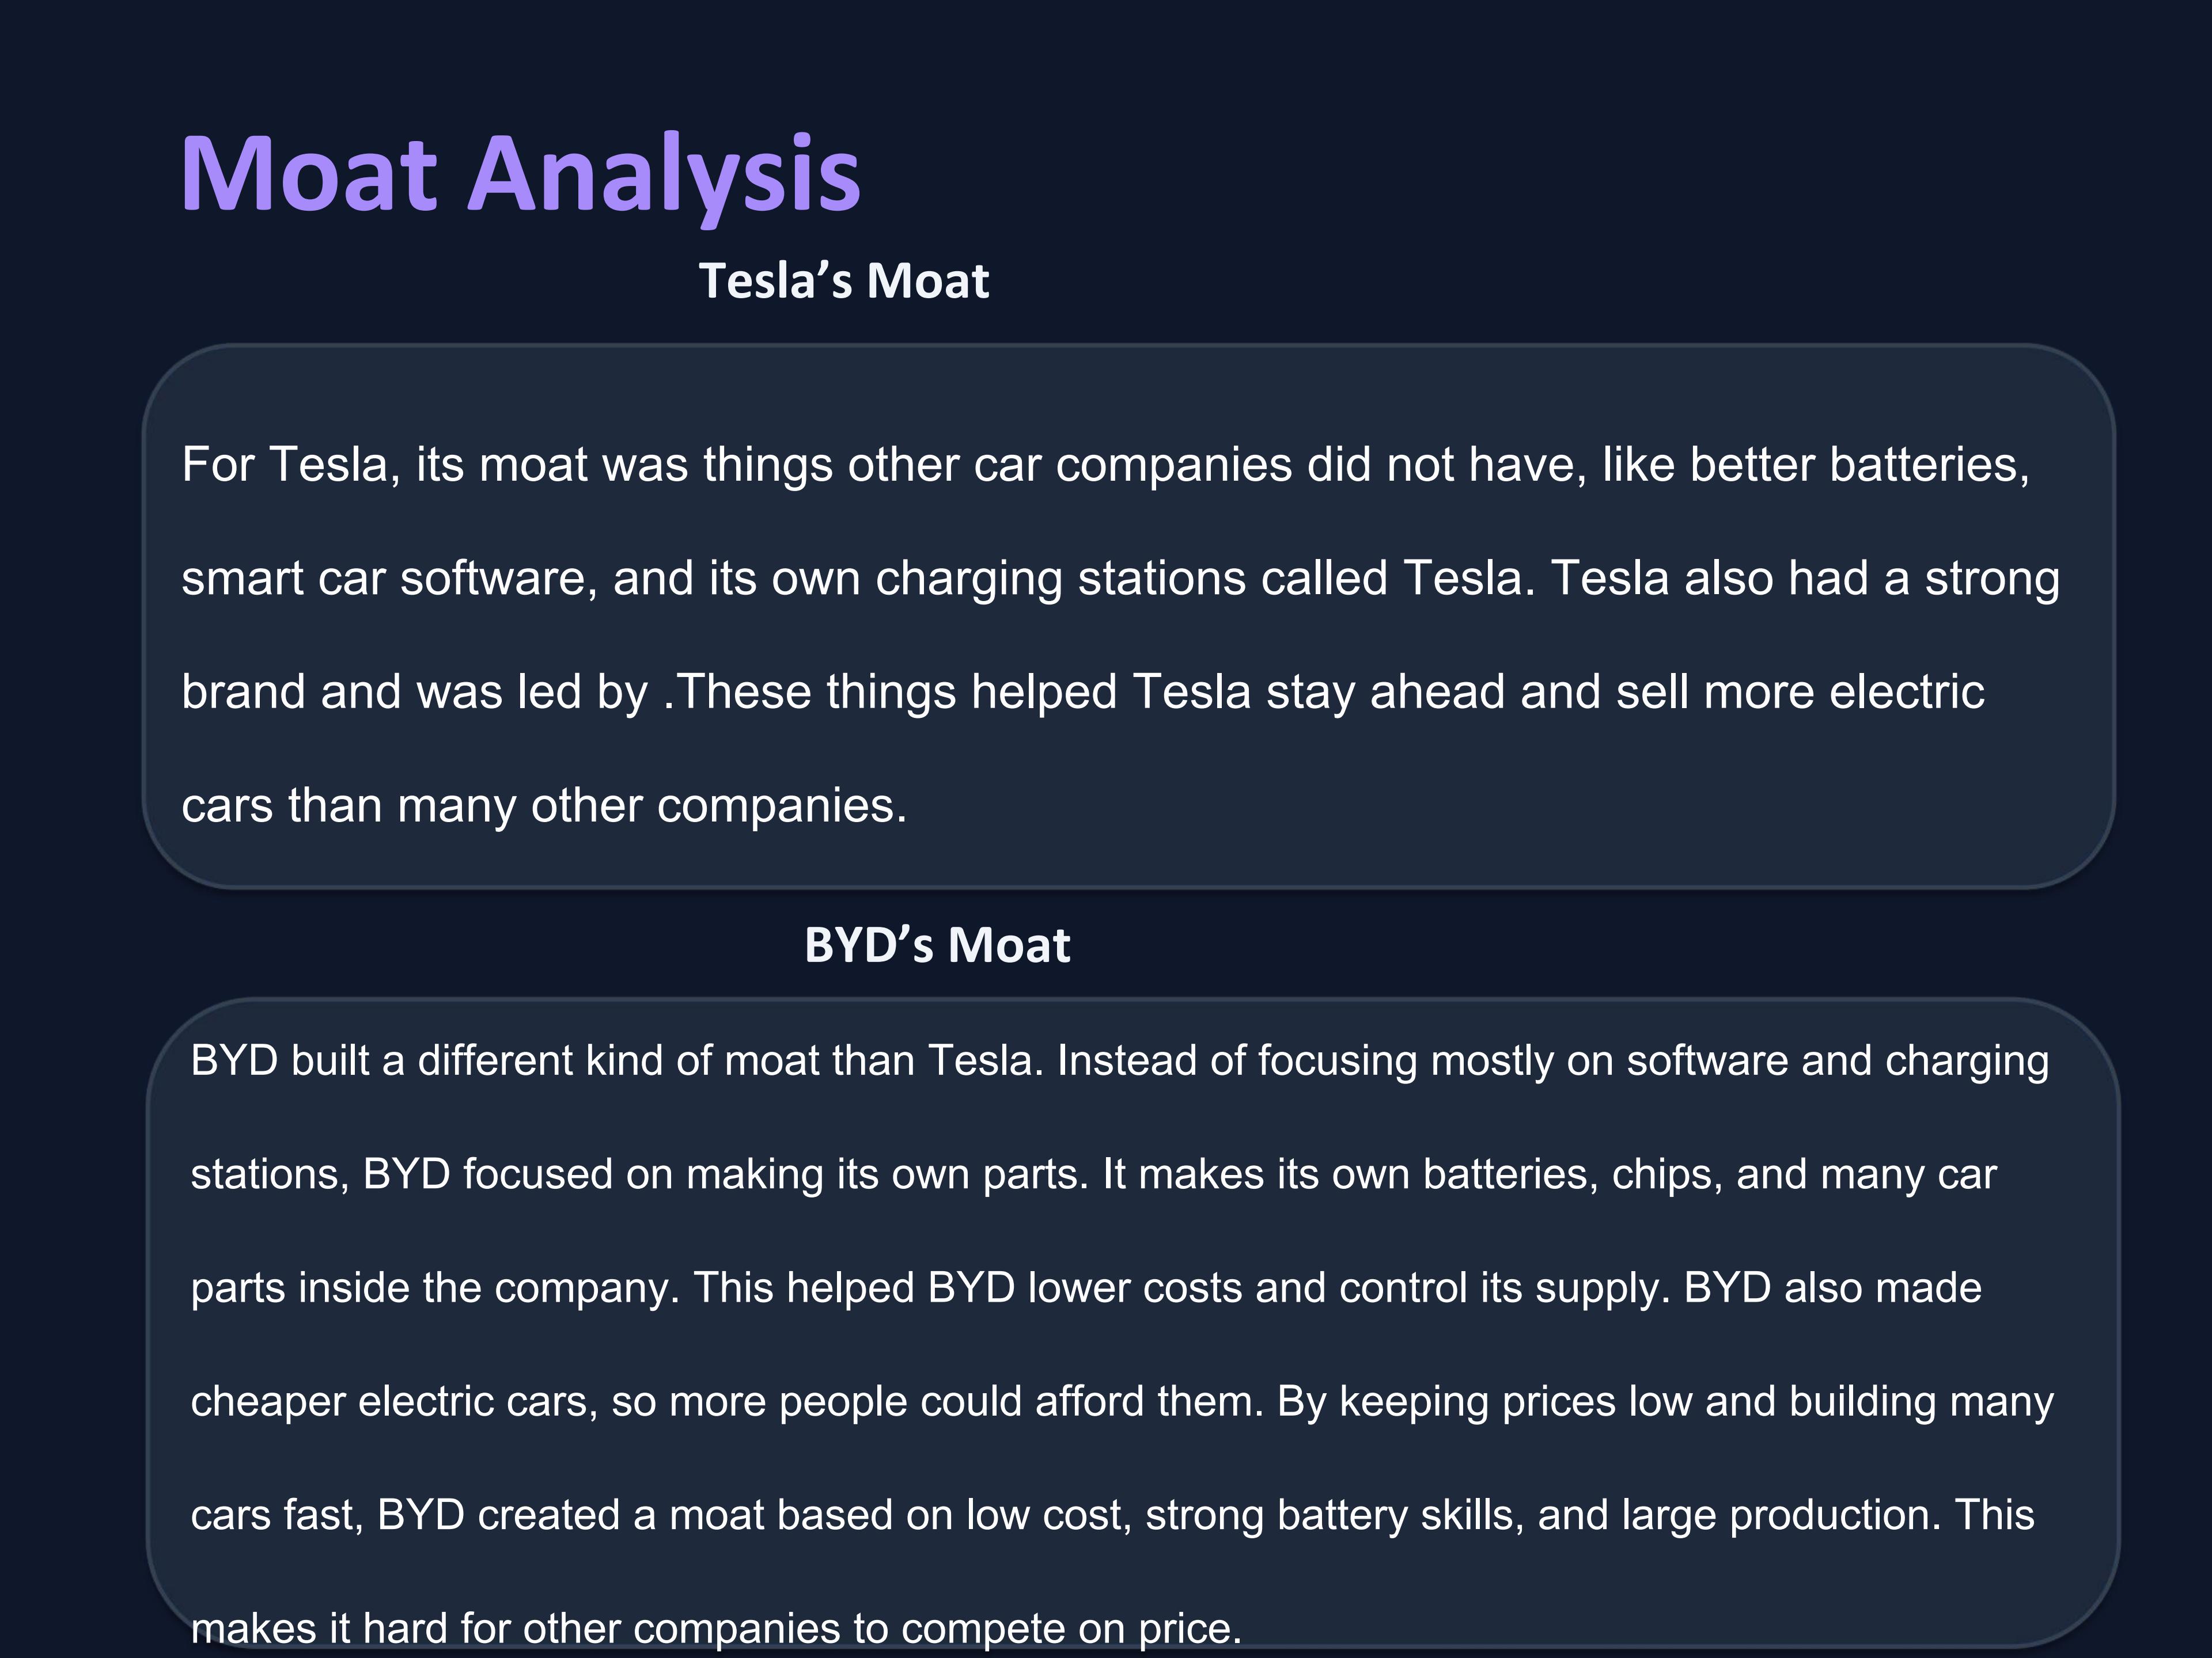The width and height of the screenshot is (2212, 1658).
Task: Click the line beginning "stations, BYD focused on"
Action: click(1093, 1176)
